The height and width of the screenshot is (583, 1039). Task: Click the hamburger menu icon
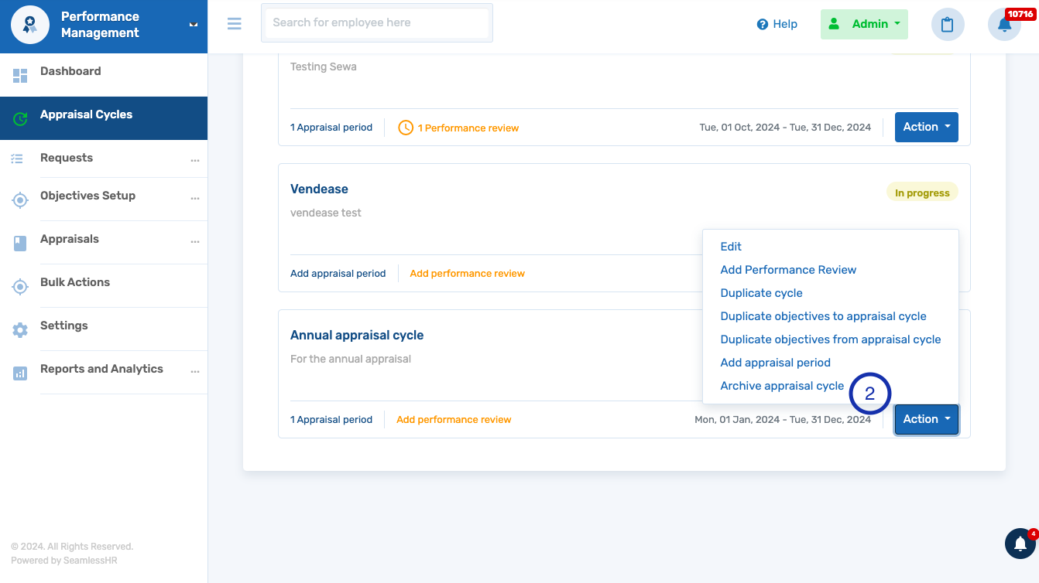tap(235, 24)
